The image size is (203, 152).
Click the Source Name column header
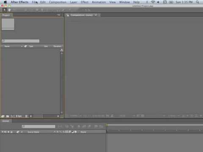pos(33,132)
